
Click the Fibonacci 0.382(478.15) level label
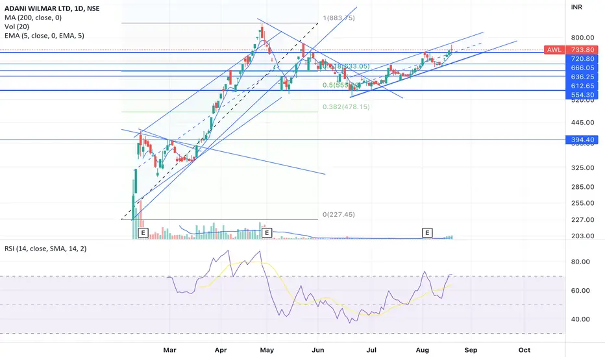(346, 106)
